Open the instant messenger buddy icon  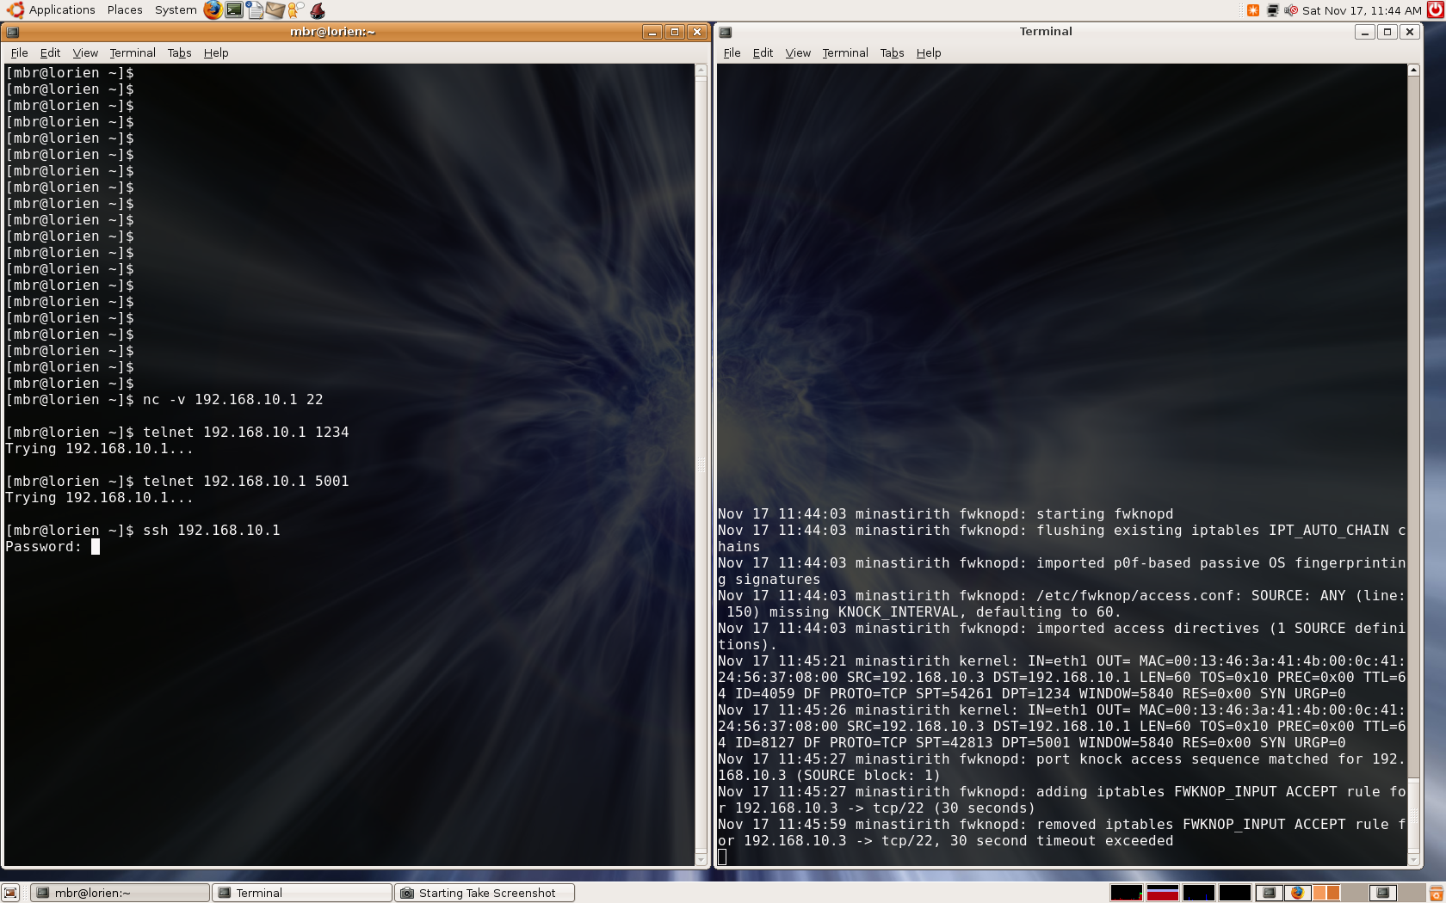pos(296,10)
